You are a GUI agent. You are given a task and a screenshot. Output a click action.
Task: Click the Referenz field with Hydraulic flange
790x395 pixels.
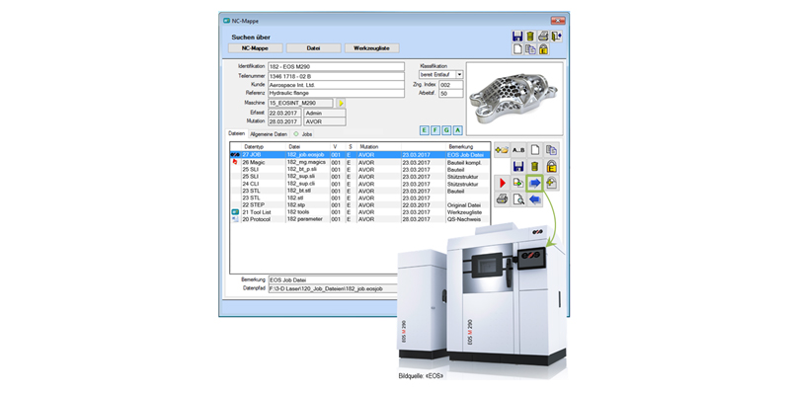(x=336, y=94)
